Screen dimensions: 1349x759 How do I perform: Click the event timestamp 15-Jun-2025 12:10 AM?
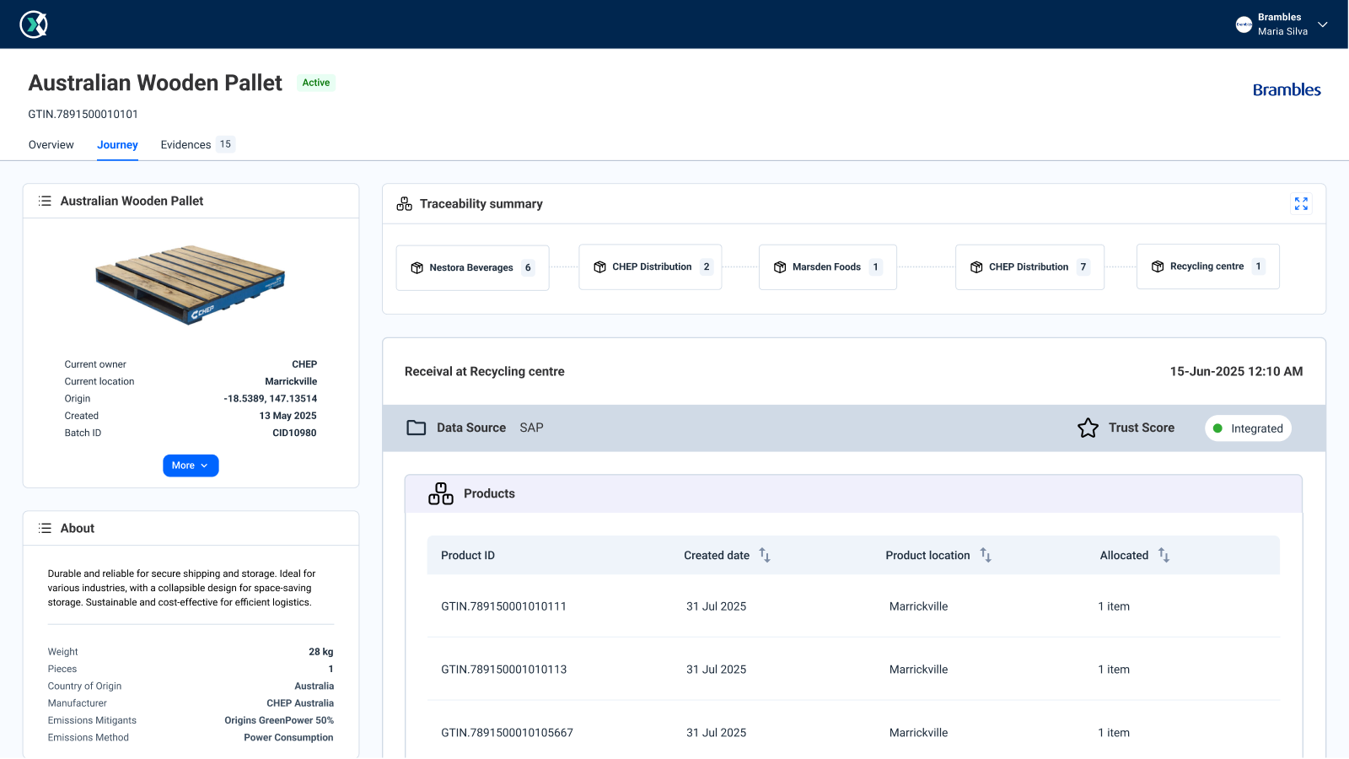coord(1236,371)
